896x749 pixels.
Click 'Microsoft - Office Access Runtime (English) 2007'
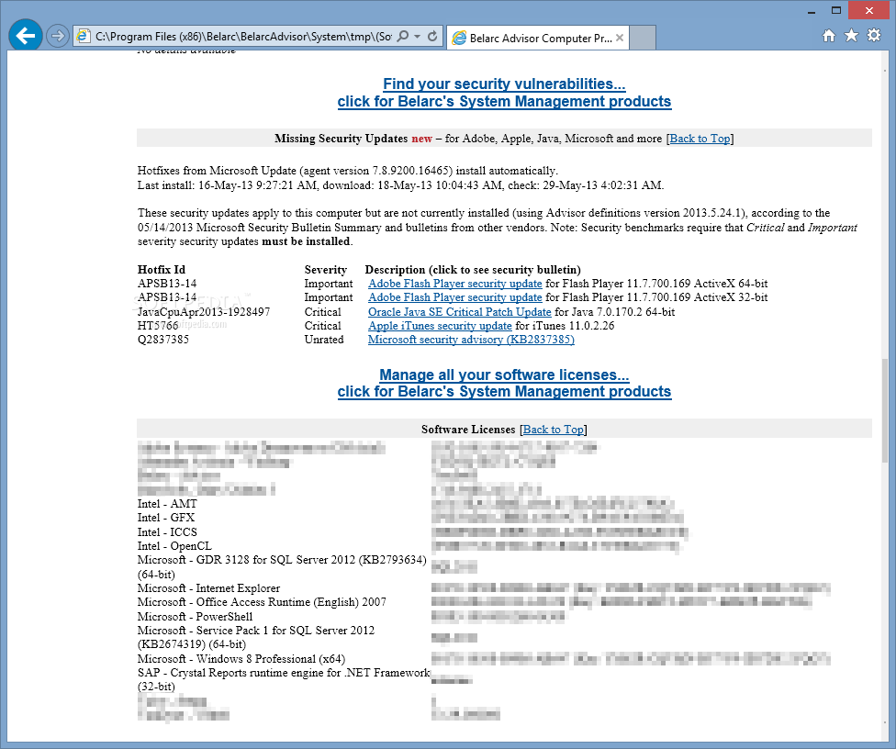coord(262,601)
